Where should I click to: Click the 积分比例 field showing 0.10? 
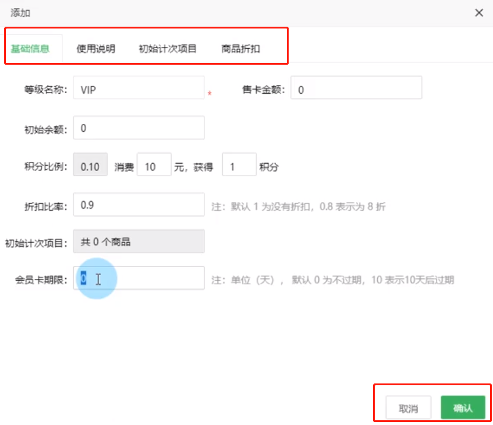(90, 164)
